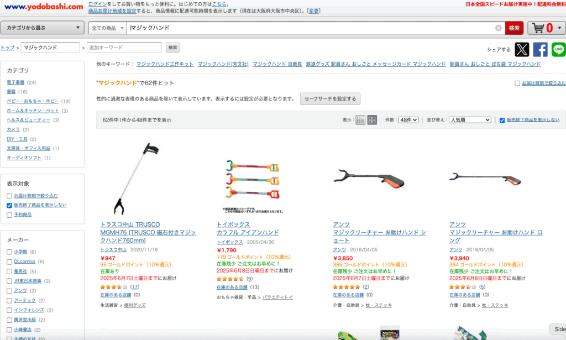Click the red 検索 search button
The width and height of the screenshot is (566, 340).
click(x=515, y=28)
